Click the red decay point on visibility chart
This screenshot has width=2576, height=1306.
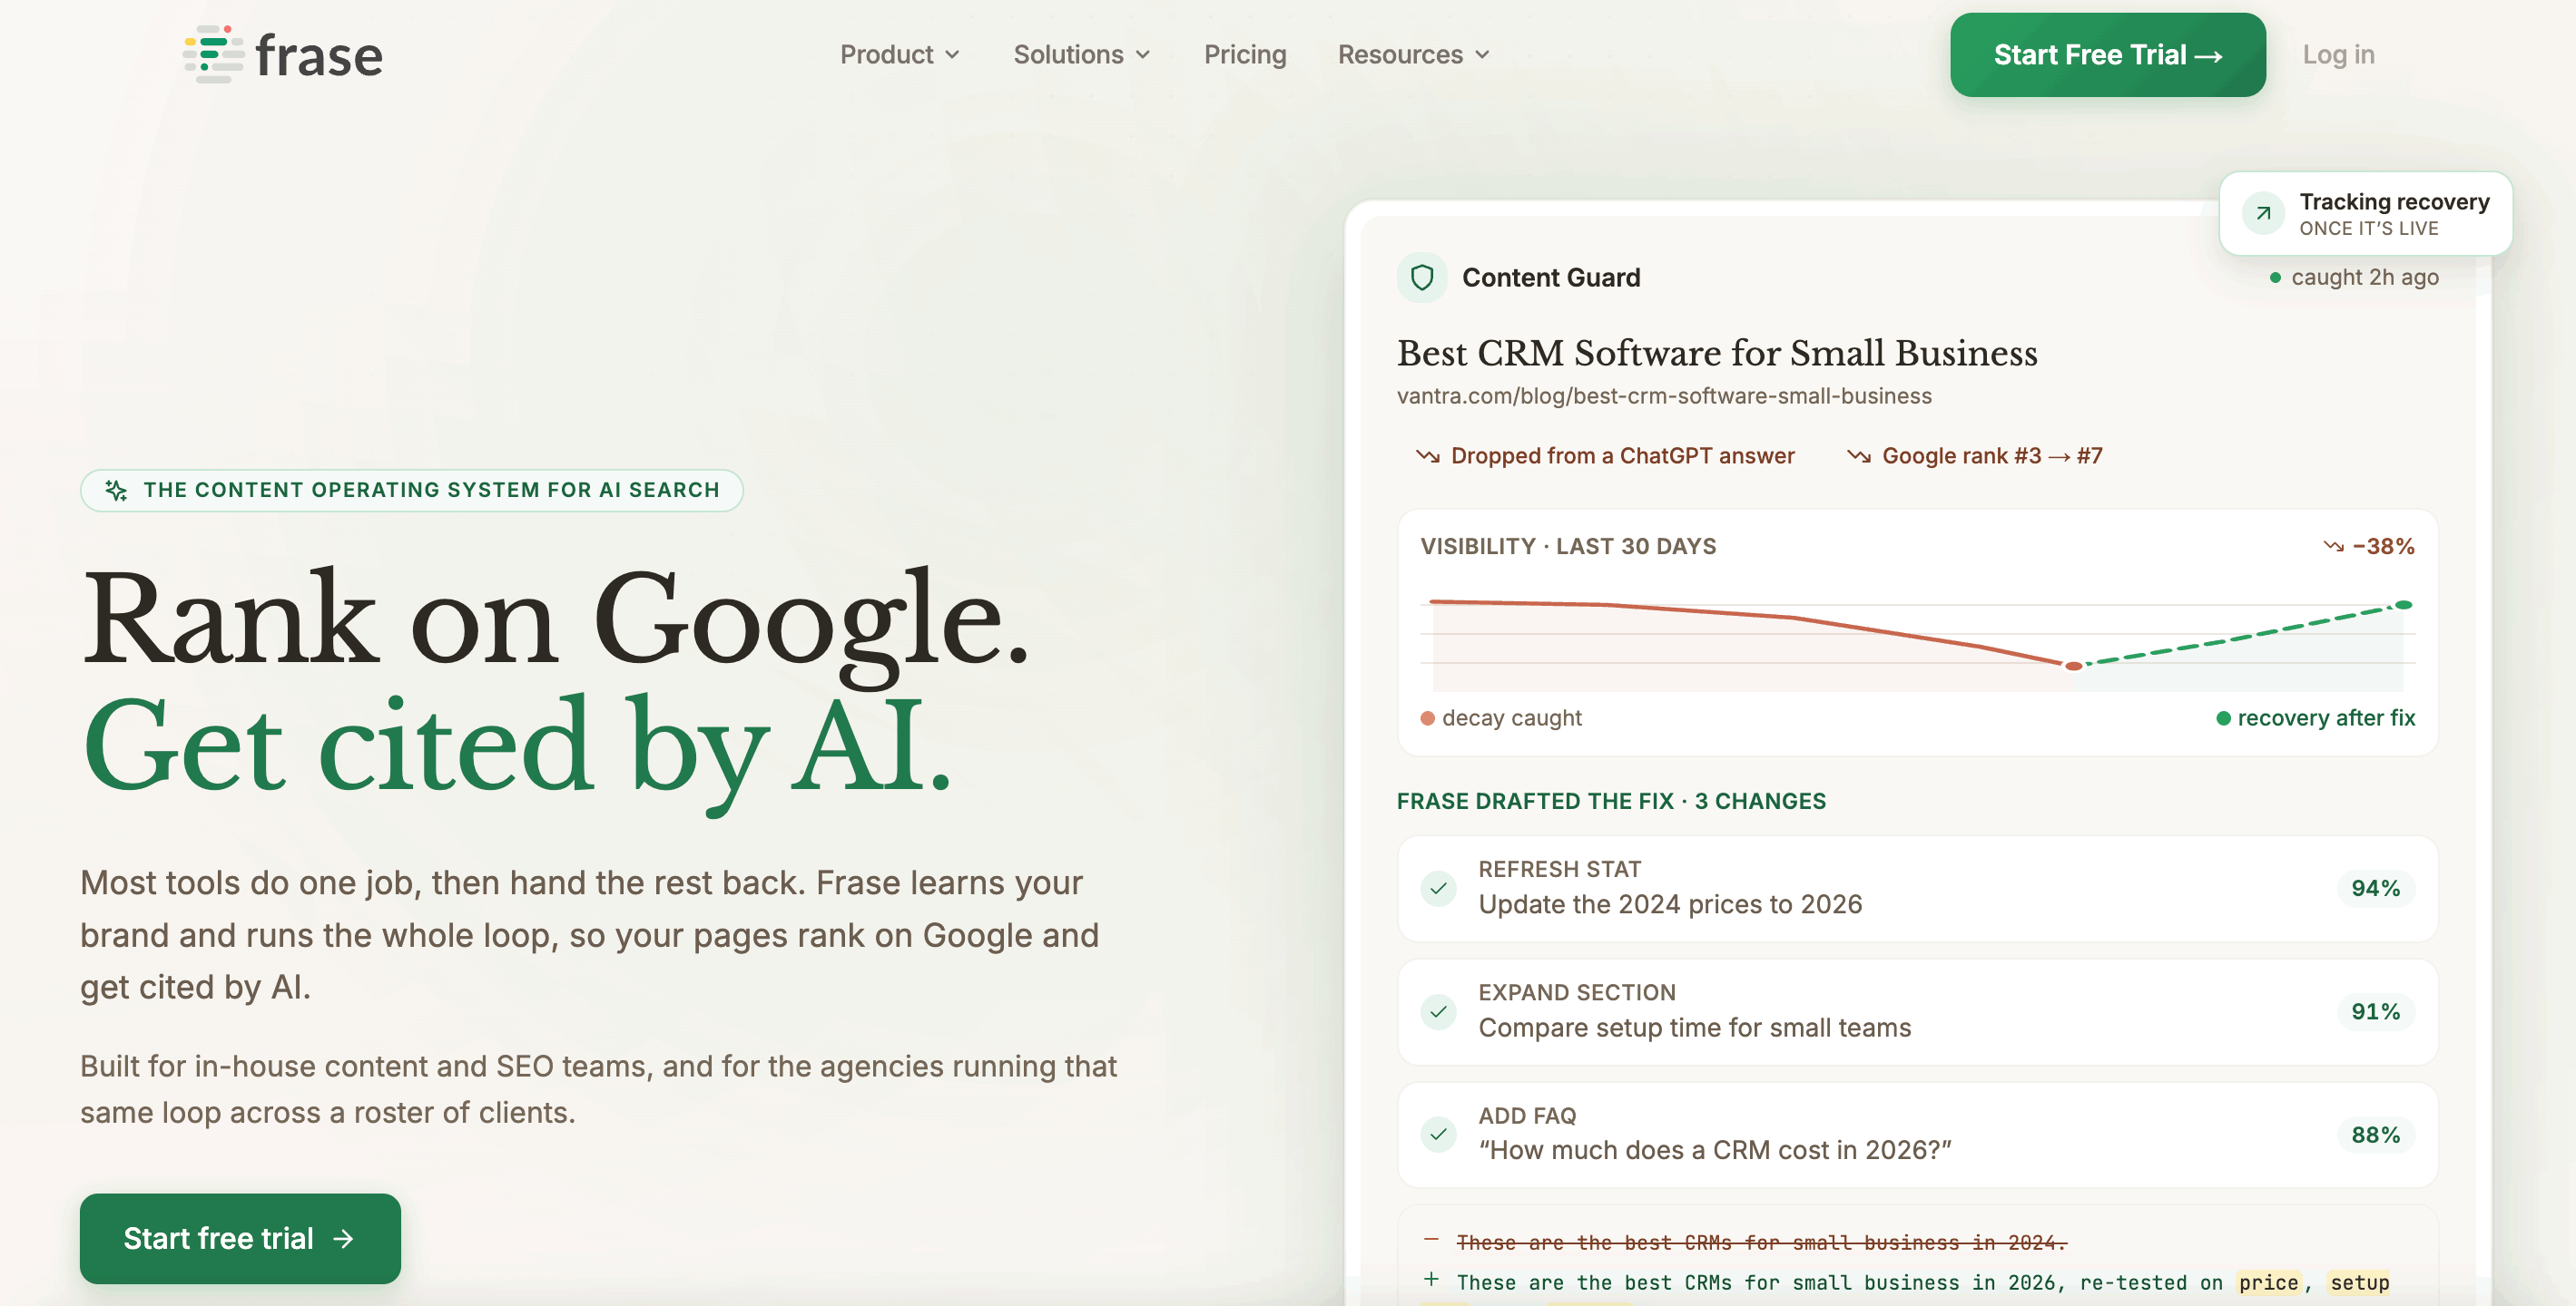coord(2074,666)
